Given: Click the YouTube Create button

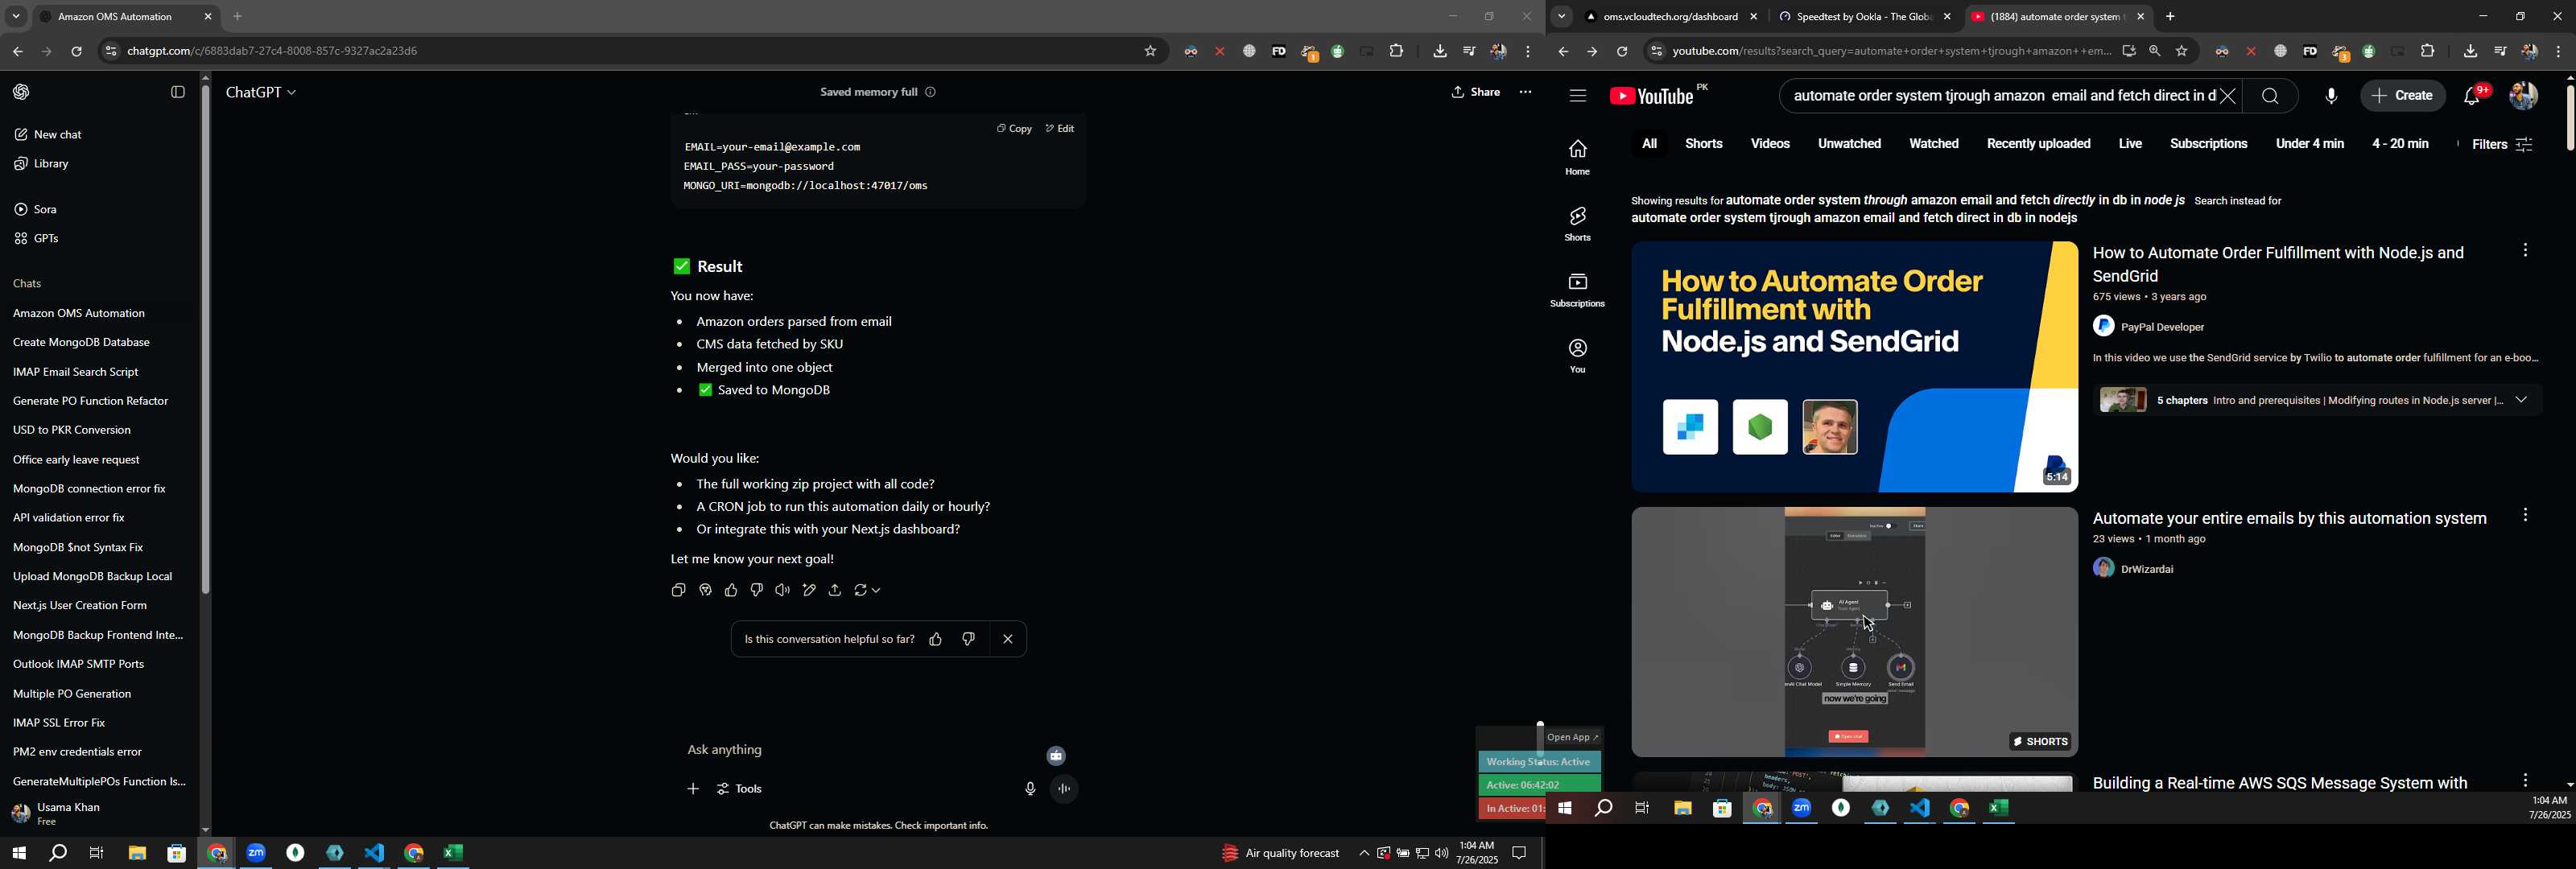Looking at the screenshot, I should 2402,97.
